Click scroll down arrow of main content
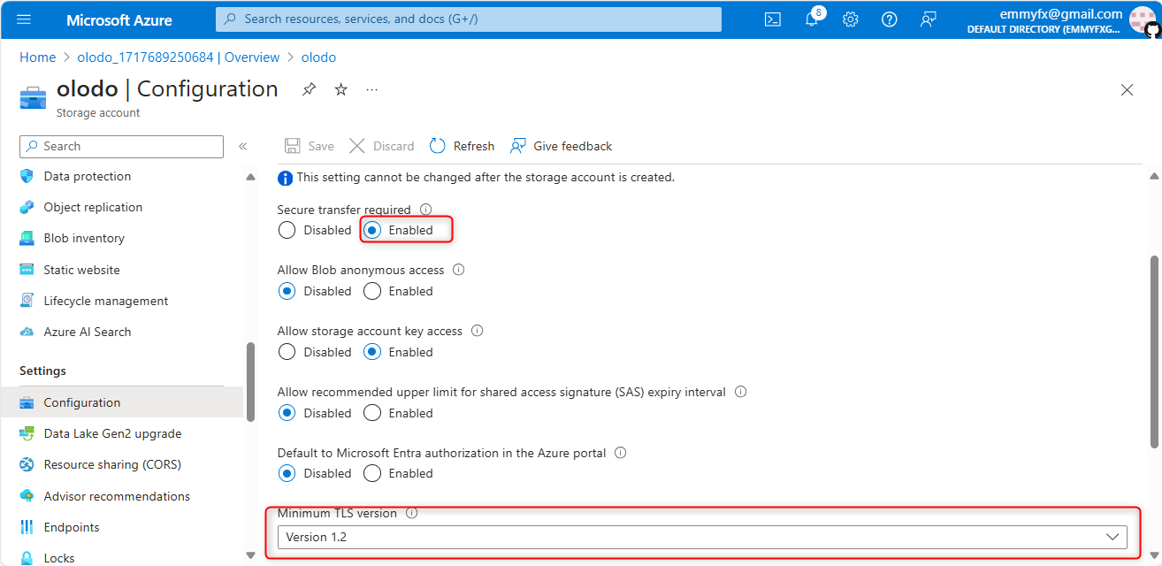 coord(1154,555)
